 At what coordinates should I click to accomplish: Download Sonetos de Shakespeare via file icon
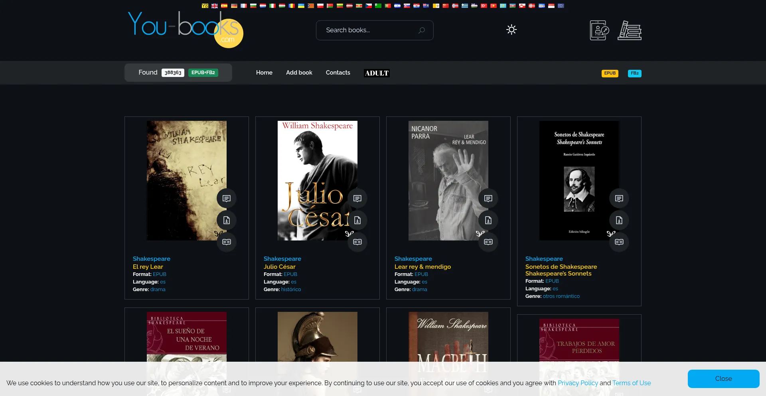(619, 220)
